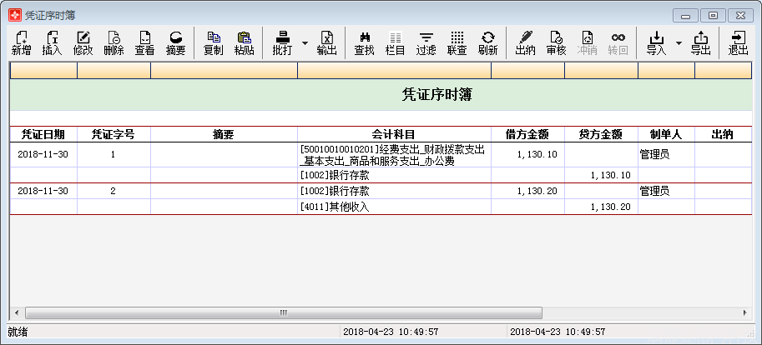The image size is (762, 345).
Task: Click the 刷新 (Refresh) icon
Action: (x=487, y=42)
